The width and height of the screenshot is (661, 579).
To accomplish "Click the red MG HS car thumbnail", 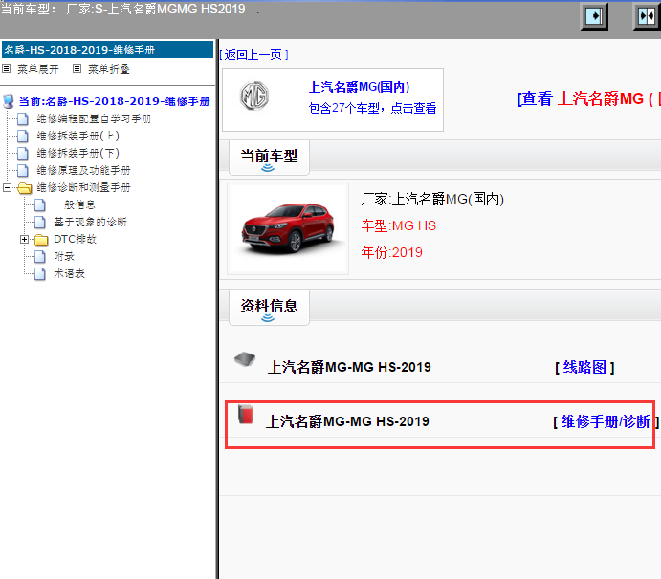I will tap(288, 228).
